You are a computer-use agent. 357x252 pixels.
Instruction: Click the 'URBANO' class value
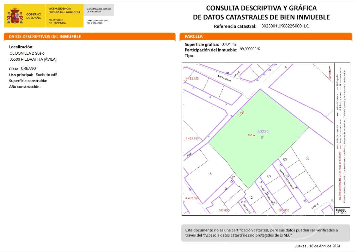[28, 69]
